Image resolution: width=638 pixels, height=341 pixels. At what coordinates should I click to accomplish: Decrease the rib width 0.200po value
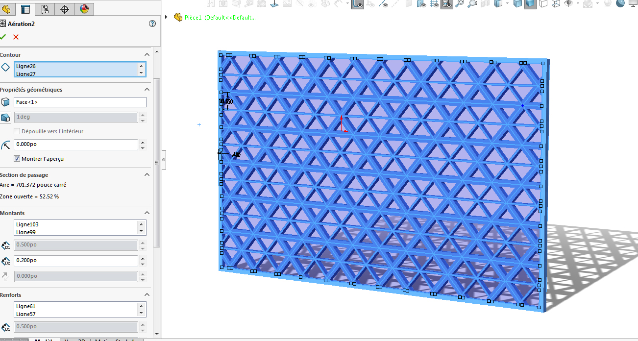(x=143, y=264)
